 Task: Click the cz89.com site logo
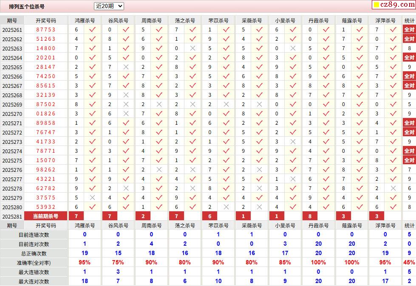394,5
